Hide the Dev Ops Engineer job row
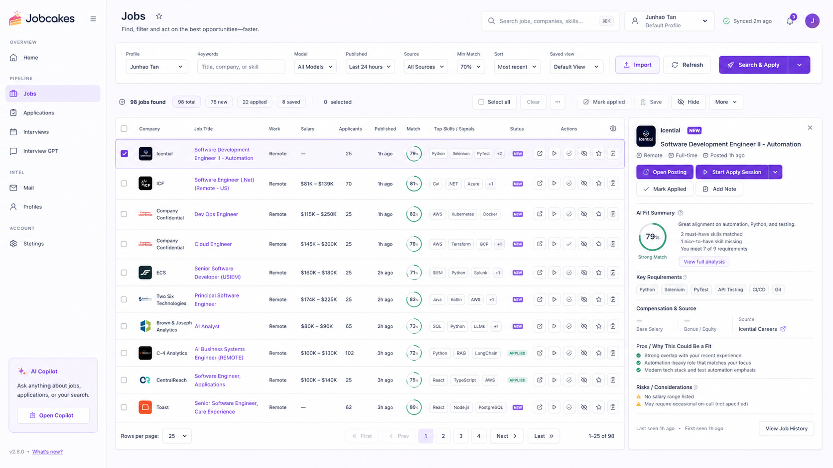 (584, 214)
